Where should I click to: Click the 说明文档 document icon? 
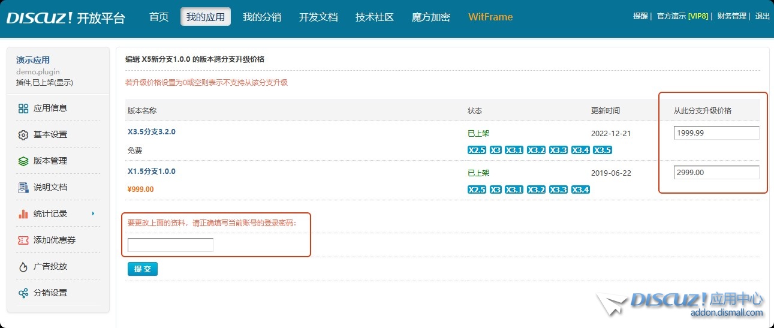click(x=23, y=188)
